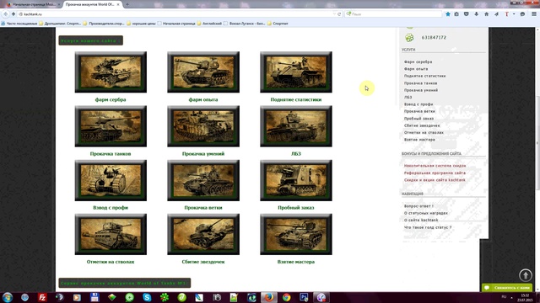Viewport: 540px width, 303px height.
Task: Open the Firefox hamburger menu
Action: click(x=534, y=14)
